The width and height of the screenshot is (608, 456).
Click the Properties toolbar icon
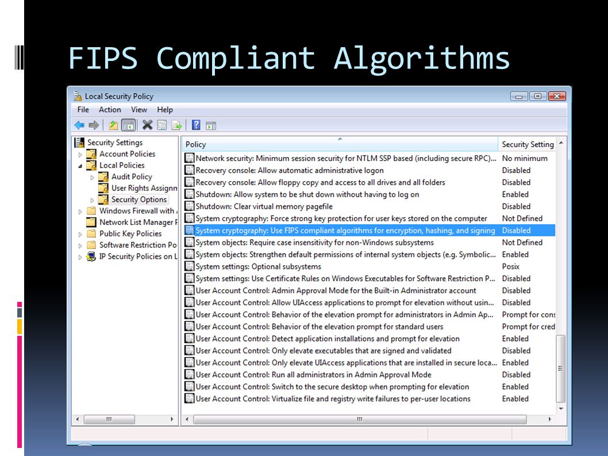(162, 125)
